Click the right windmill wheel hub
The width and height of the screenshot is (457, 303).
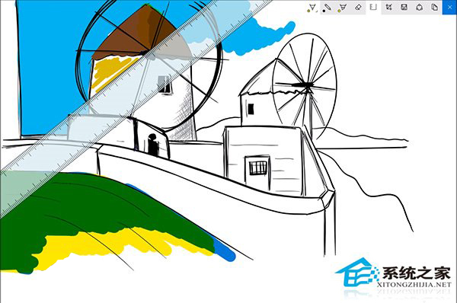pyautogui.click(x=307, y=85)
